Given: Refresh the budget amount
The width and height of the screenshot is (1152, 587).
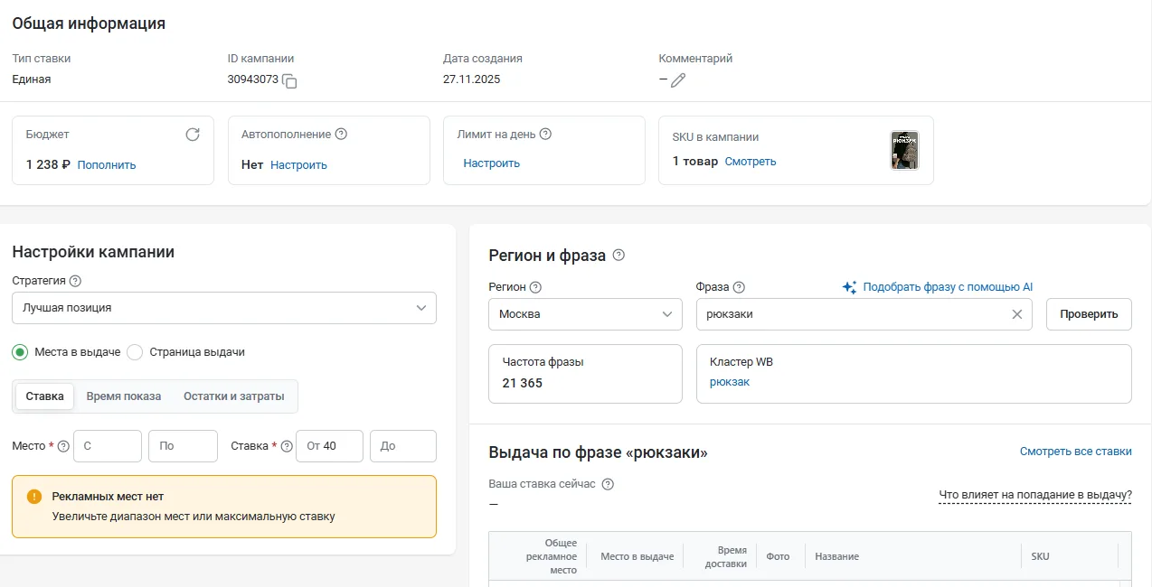Looking at the screenshot, I should pos(193,135).
